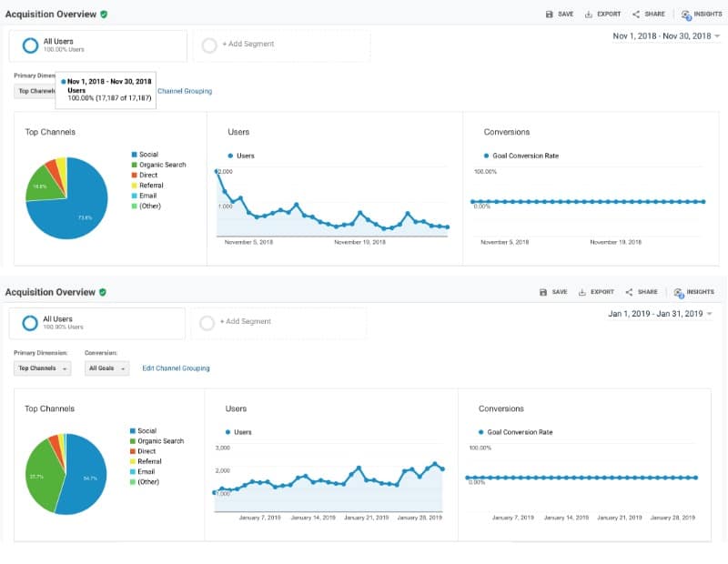Screen dimensions: 728x564
Task: Click the Add Segment box in January report
Action: pos(278,323)
